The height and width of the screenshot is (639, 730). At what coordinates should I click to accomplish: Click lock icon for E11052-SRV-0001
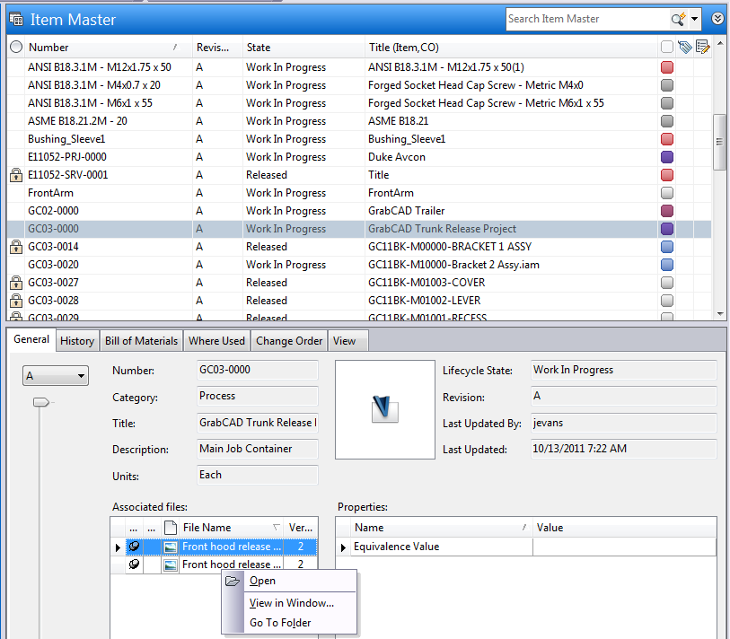[x=15, y=175]
